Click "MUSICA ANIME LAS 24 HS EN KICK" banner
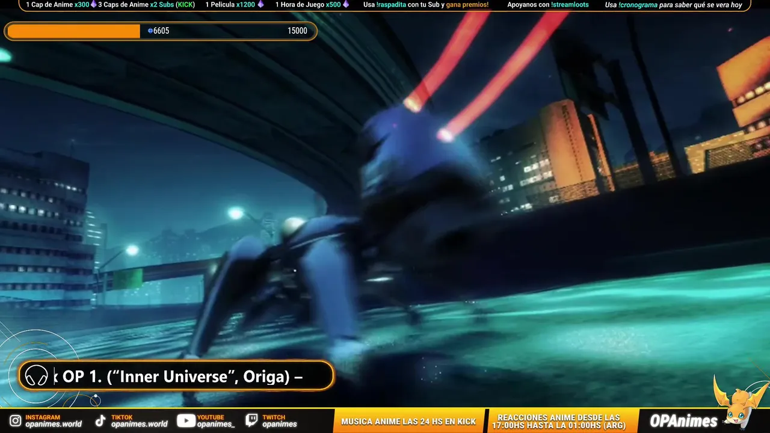770x433 pixels. (x=408, y=422)
